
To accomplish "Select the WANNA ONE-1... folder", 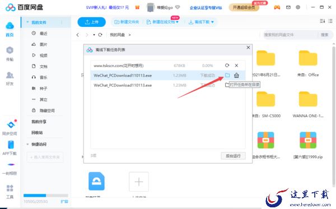I will (x=308, y=104).
